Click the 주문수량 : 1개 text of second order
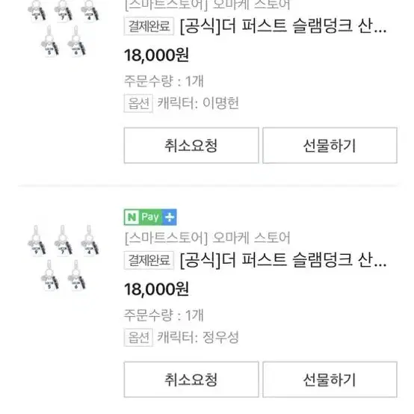The height and width of the screenshot is (414, 414). coord(164,315)
